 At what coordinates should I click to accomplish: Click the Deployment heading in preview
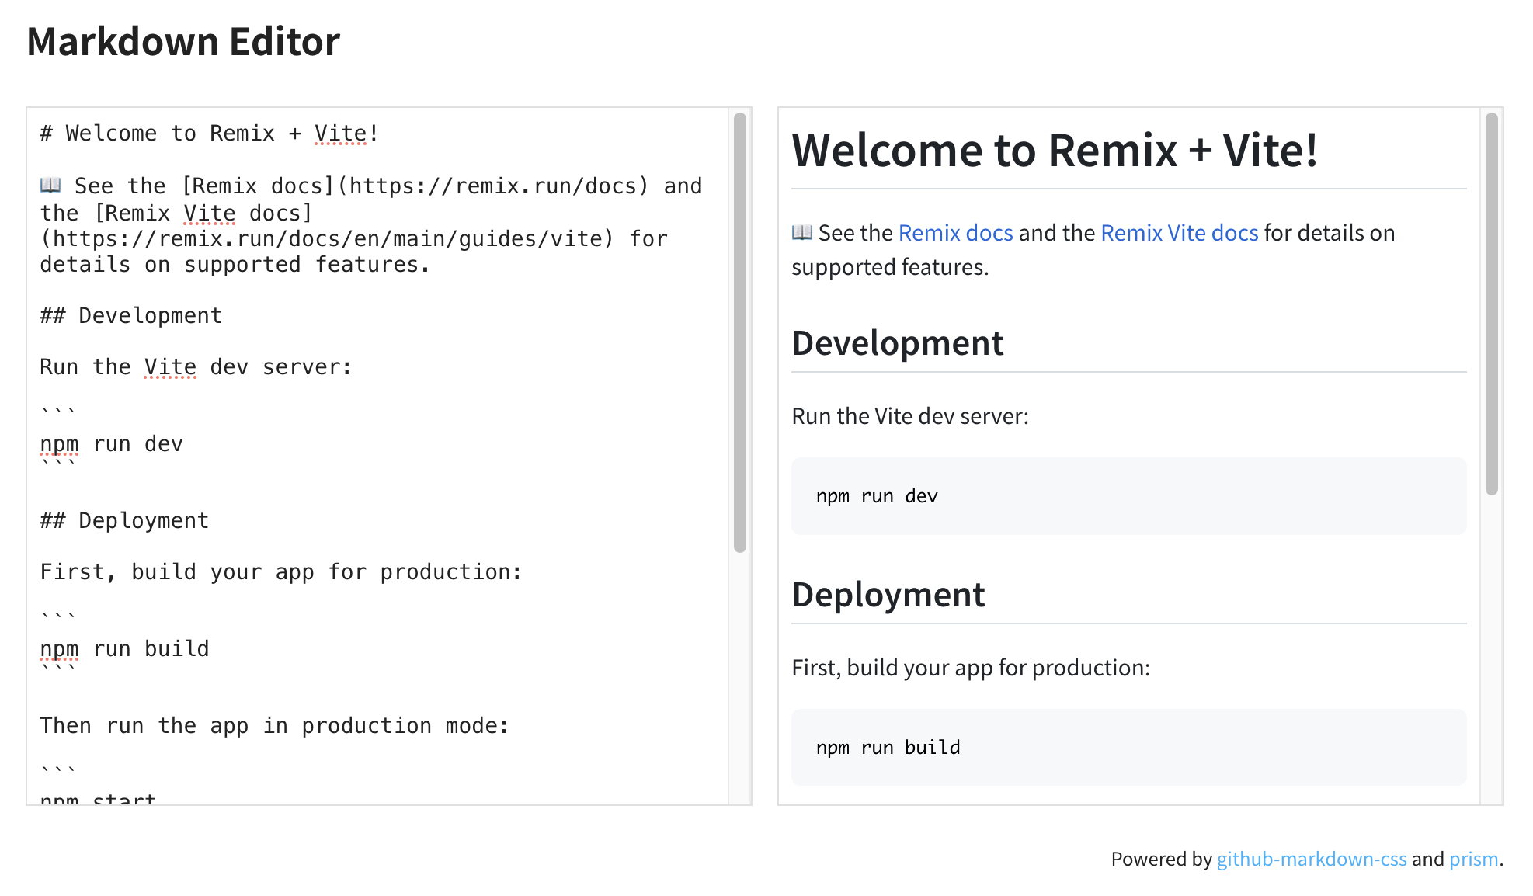coord(888,595)
